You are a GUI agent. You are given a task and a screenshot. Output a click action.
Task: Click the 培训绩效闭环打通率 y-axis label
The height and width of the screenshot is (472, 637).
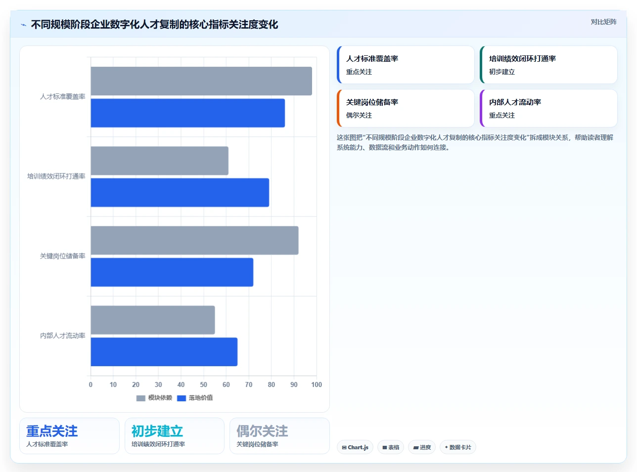56,176
